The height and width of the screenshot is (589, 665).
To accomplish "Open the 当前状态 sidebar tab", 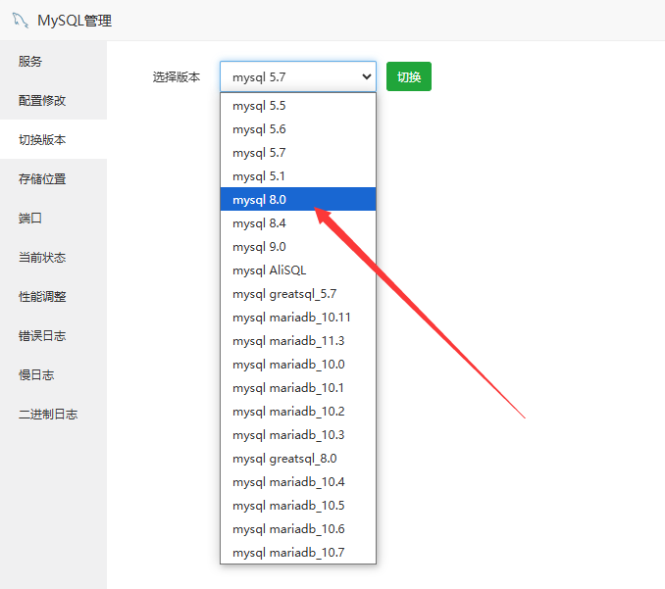I will coord(53,257).
